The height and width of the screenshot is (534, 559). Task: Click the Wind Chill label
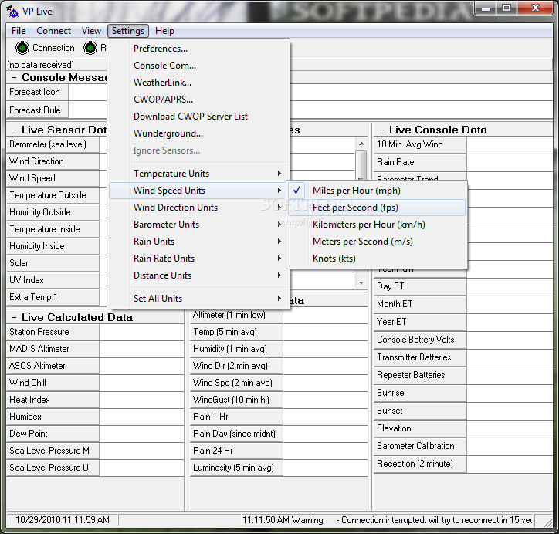[53, 383]
